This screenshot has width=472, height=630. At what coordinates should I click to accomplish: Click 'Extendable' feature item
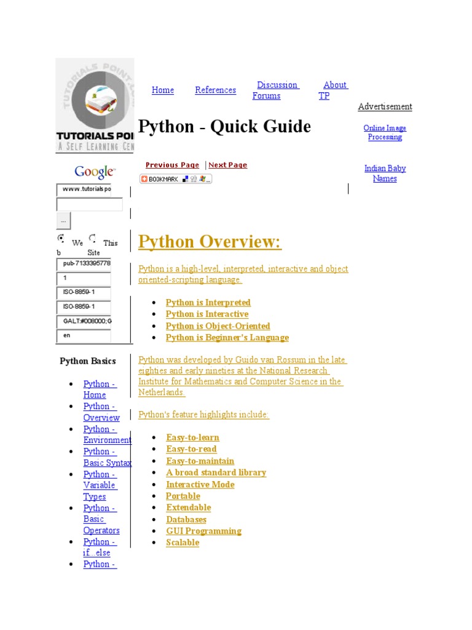click(189, 508)
